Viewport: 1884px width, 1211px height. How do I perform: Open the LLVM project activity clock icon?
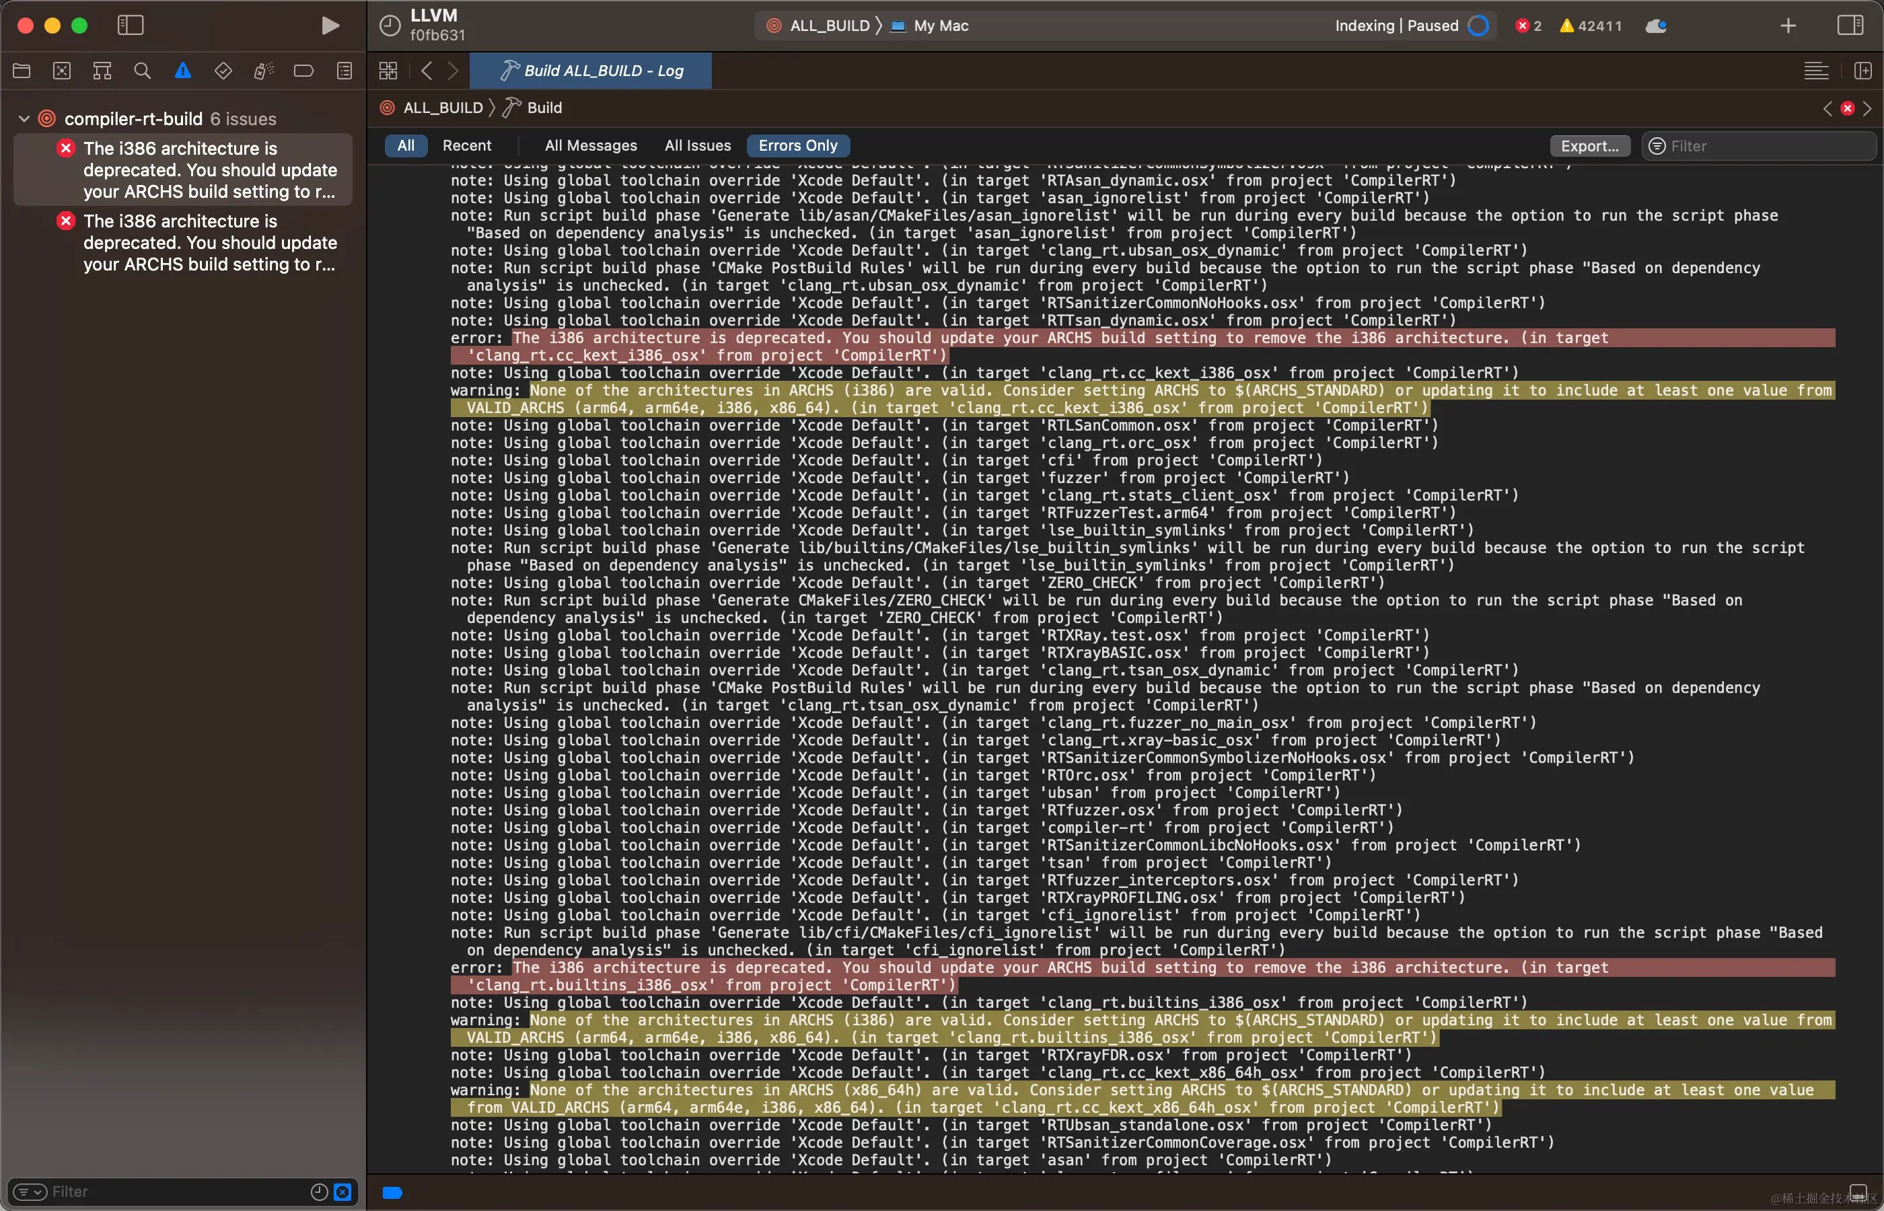coord(390,26)
